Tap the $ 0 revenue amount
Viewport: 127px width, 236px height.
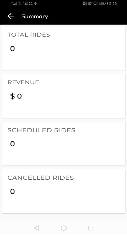[16, 96]
